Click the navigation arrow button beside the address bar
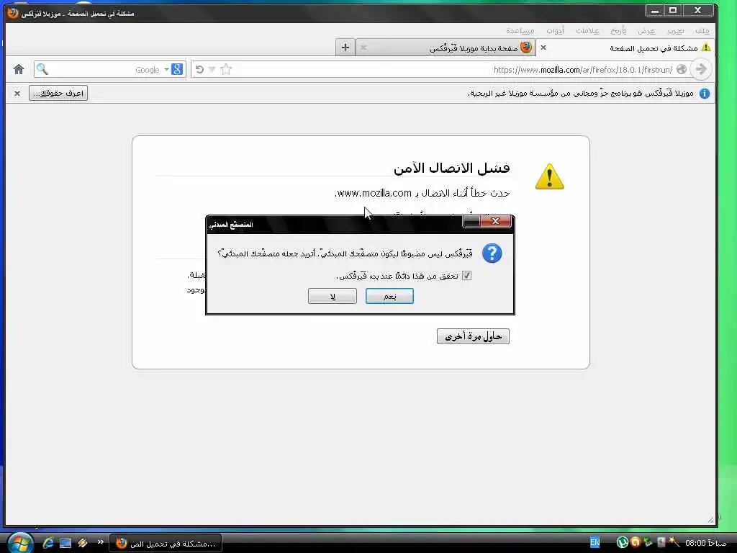The height and width of the screenshot is (553, 737). pyautogui.click(x=701, y=69)
